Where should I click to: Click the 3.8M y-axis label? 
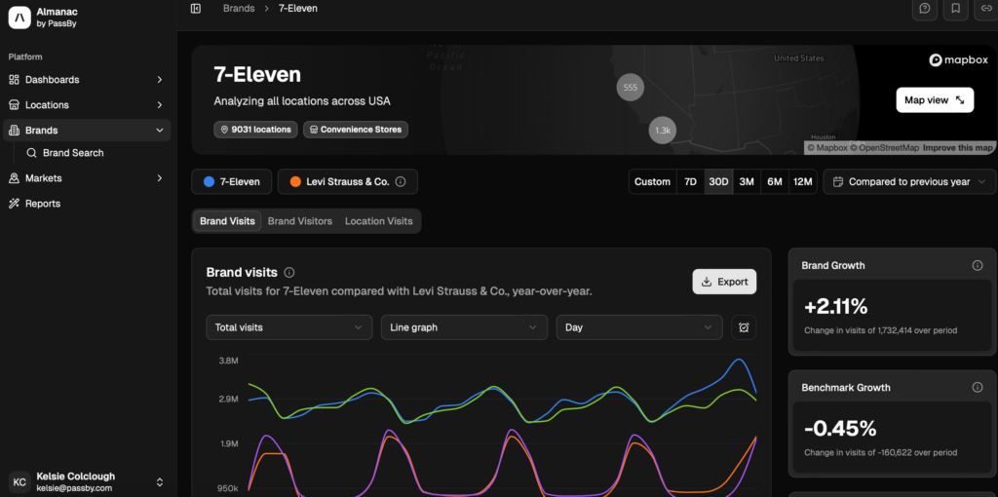click(x=228, y=361)
